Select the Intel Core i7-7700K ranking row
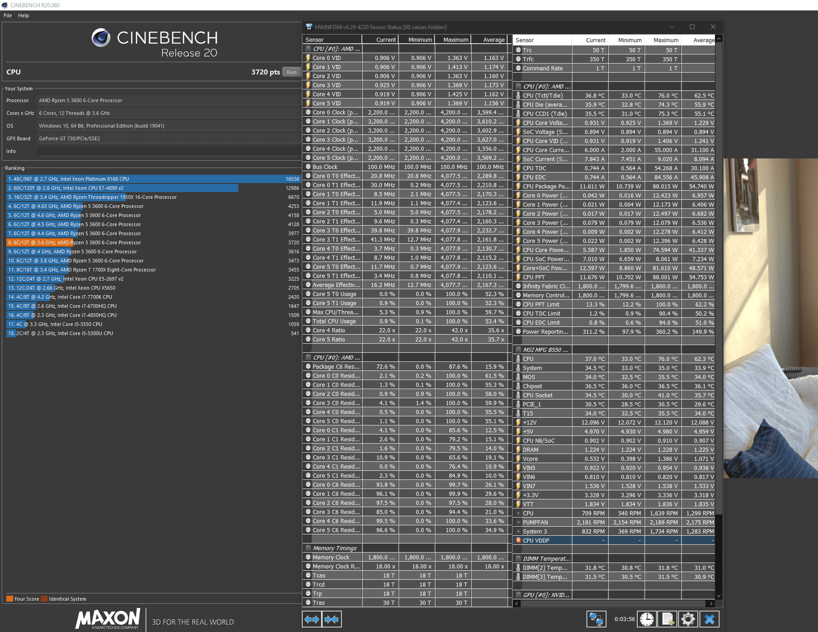Viewport: 818px width, 632px height. click(x=153, y=297)
